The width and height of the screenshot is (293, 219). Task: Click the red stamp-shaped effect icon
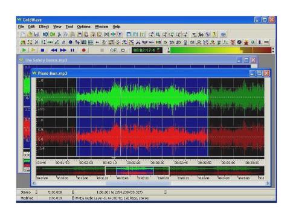pyautogui.click(x=246, y=42)
